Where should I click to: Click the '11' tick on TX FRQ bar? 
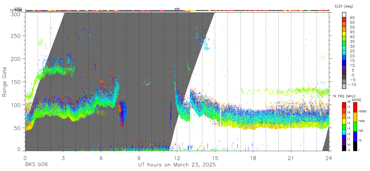tap(349, 140)
